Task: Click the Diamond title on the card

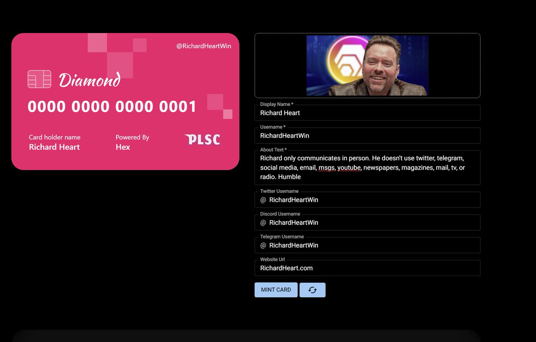Action: tap(90, 80)
